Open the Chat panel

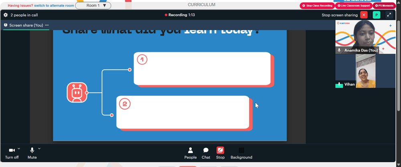pos(206,153)
